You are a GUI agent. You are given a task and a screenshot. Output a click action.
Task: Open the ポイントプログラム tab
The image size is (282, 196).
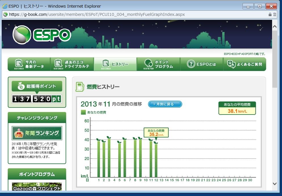pos(158,64)
